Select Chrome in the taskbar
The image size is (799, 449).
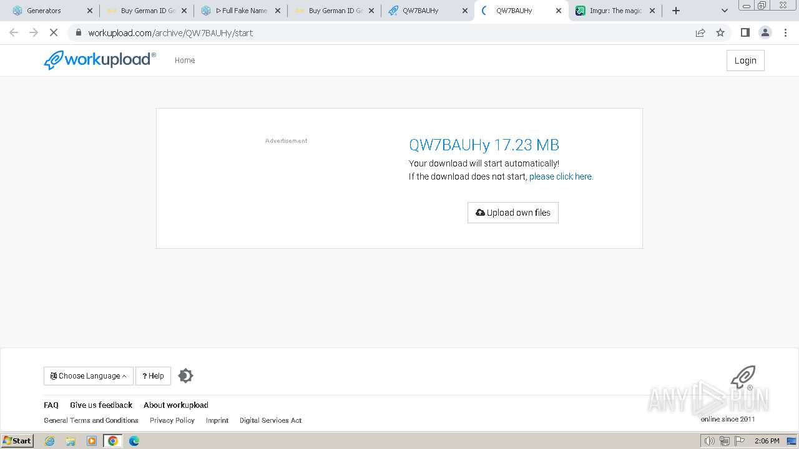(113, 441)
